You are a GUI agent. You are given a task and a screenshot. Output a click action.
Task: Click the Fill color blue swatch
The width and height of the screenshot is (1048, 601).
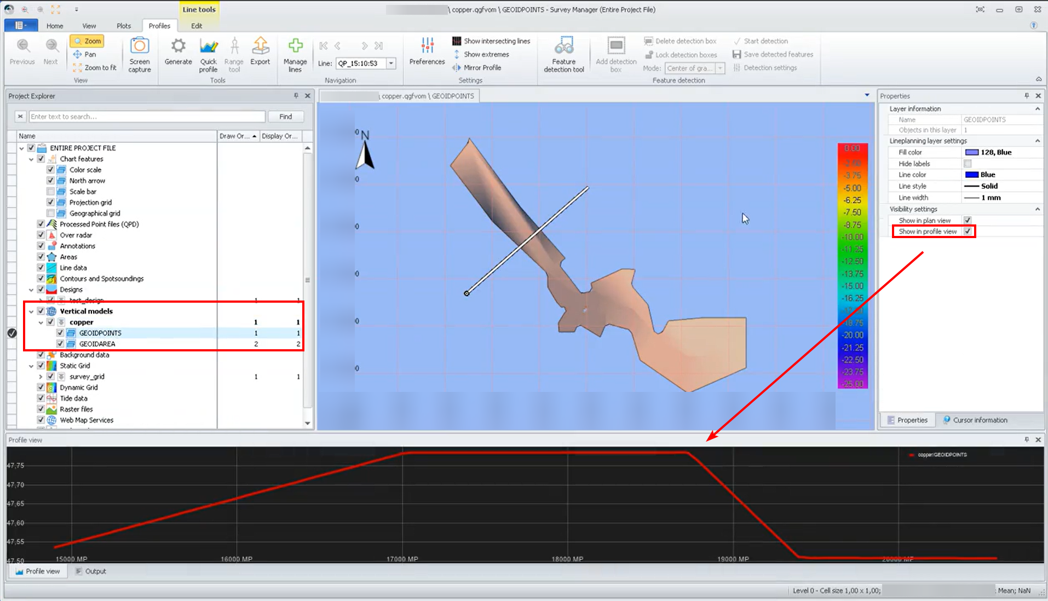pyautogui.click(x=971, y=153)
